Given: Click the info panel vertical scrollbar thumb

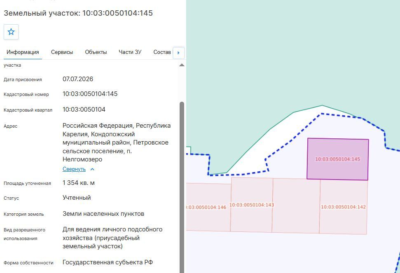Looking at the screenshot, I should [x=182, y=187].
